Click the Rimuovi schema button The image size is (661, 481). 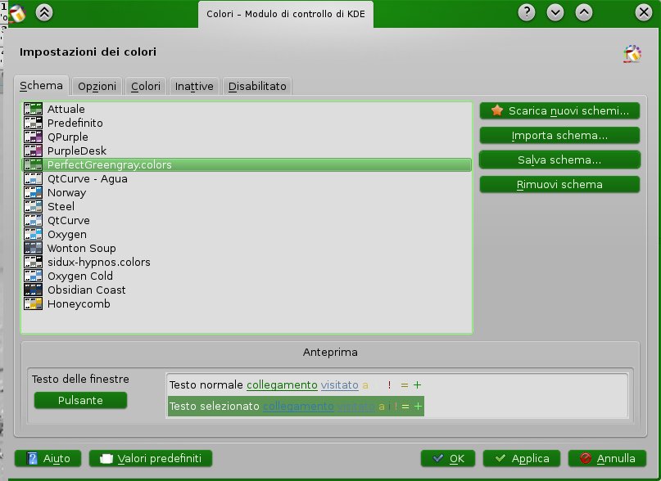coord(559,184)
